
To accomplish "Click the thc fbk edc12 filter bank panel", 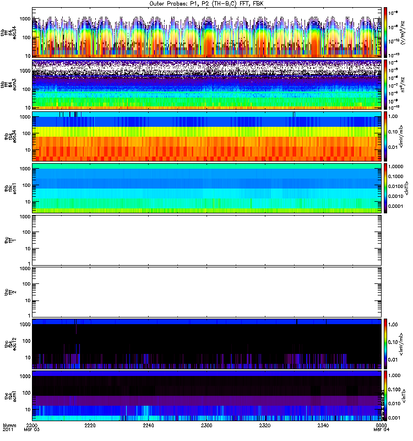I will coord(206,344).
